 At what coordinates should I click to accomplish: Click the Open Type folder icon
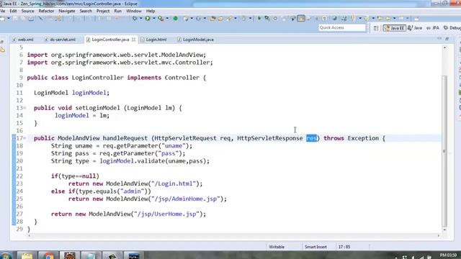coord(212,19)
